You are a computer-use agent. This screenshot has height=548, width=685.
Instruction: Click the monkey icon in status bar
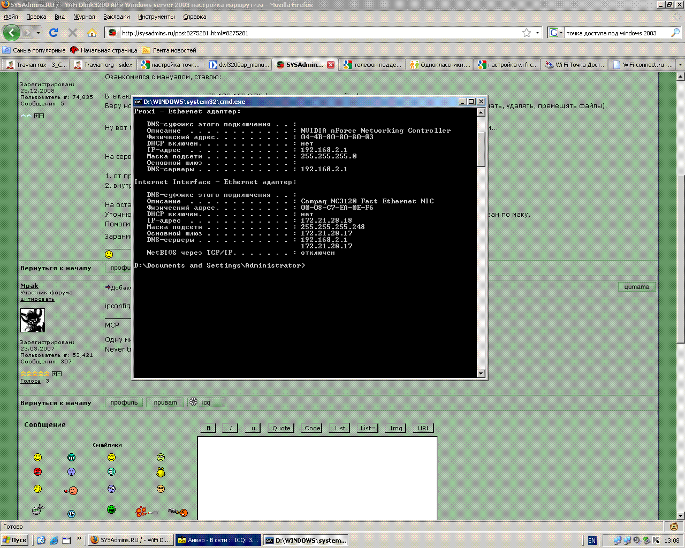click(674, 527)
